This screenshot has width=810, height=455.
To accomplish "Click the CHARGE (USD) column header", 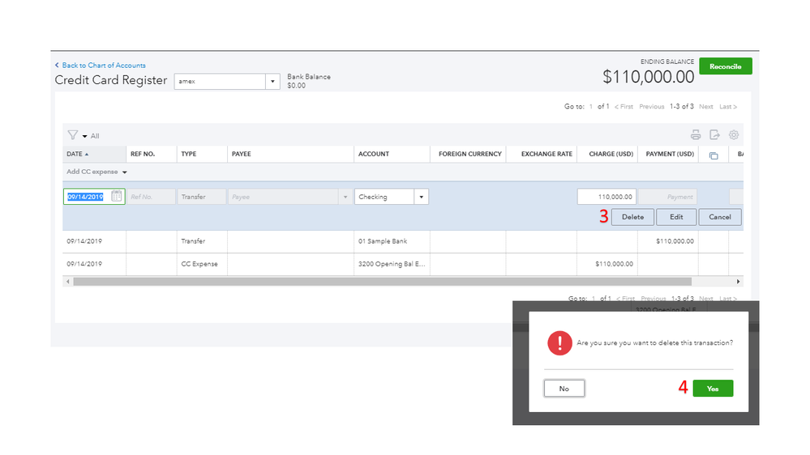I will tap(607, 154).
